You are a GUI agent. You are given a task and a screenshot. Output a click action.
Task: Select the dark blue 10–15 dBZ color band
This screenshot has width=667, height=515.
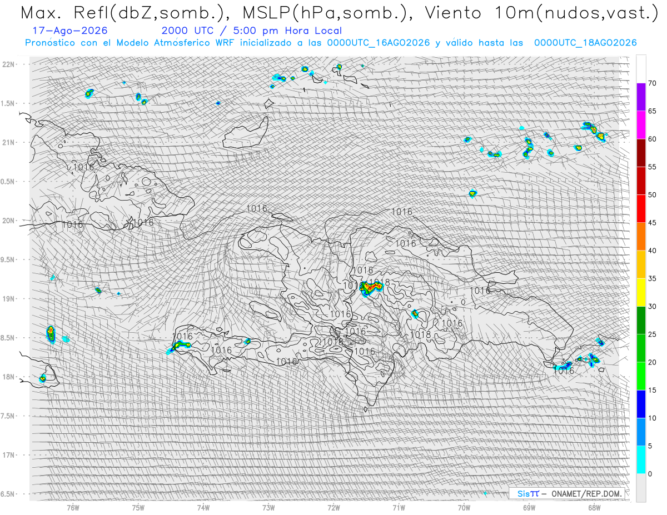[x=641, y=404]
